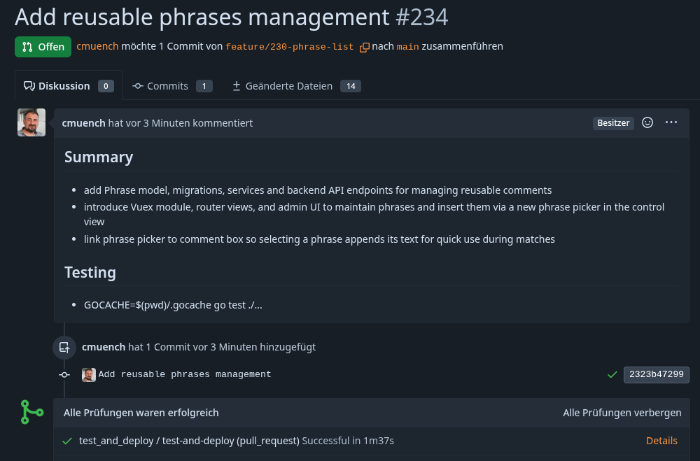Click the green checkmark beside commit hash

click(612, 374)
